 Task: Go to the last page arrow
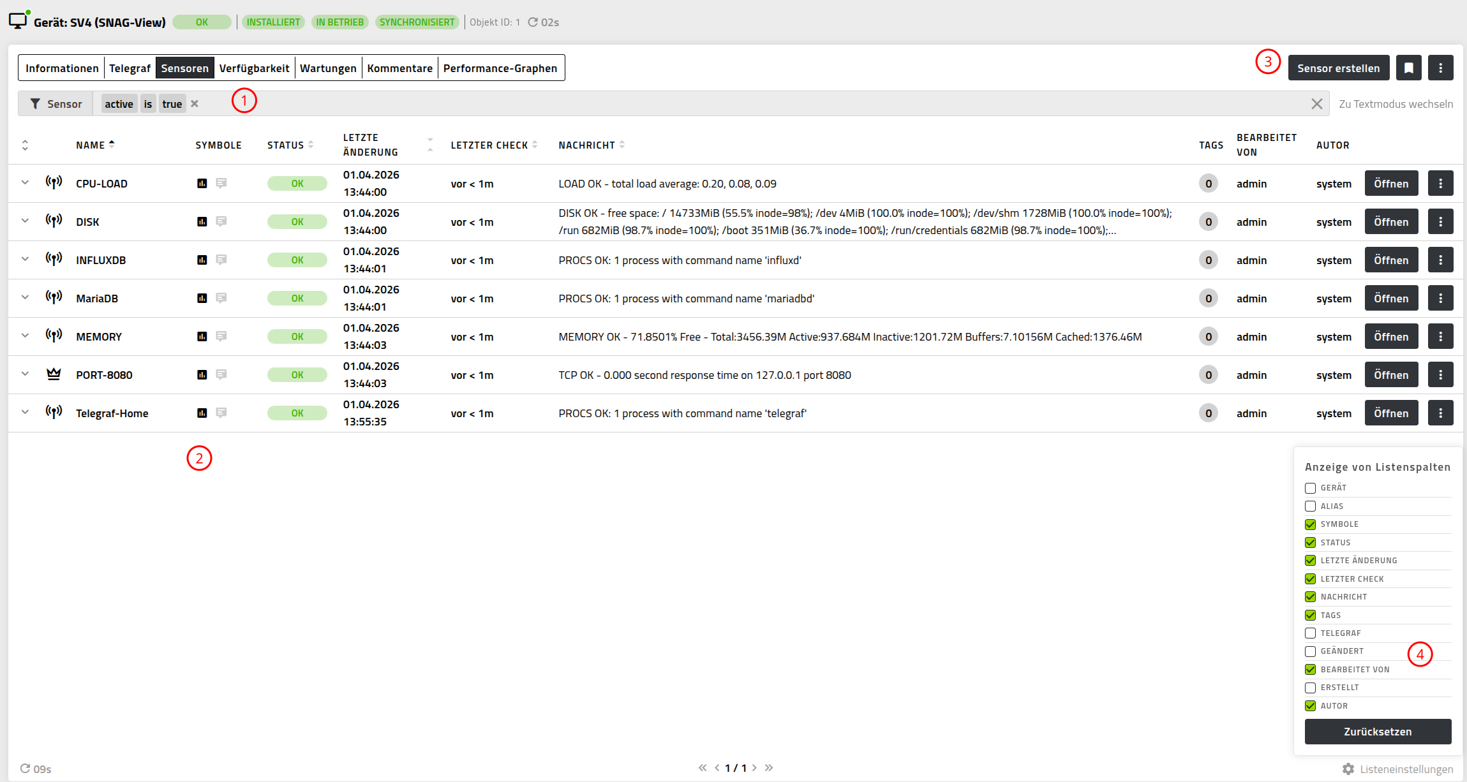click(x=769, y=767)
